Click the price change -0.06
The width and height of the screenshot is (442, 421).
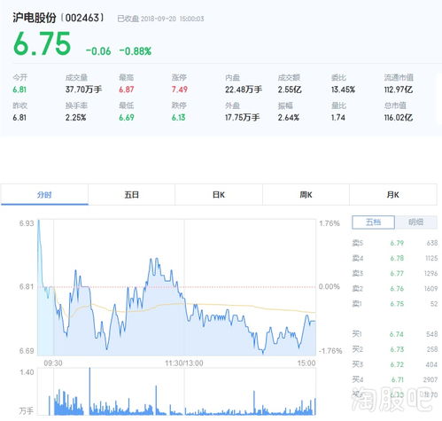click(98, 51)
